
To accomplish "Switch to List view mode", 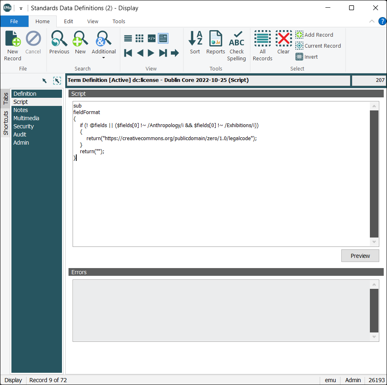I will [x=128, y=38].
